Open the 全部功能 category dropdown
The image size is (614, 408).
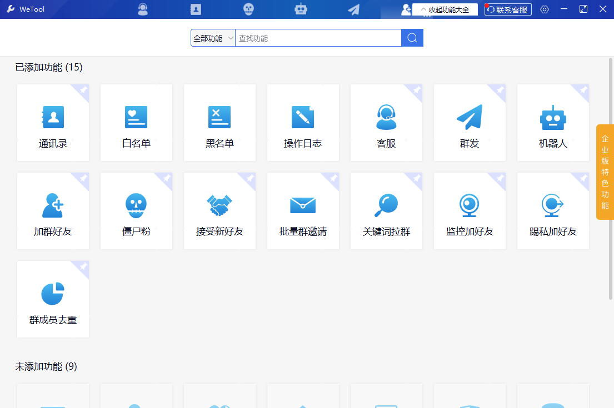[x=213, y=38]
